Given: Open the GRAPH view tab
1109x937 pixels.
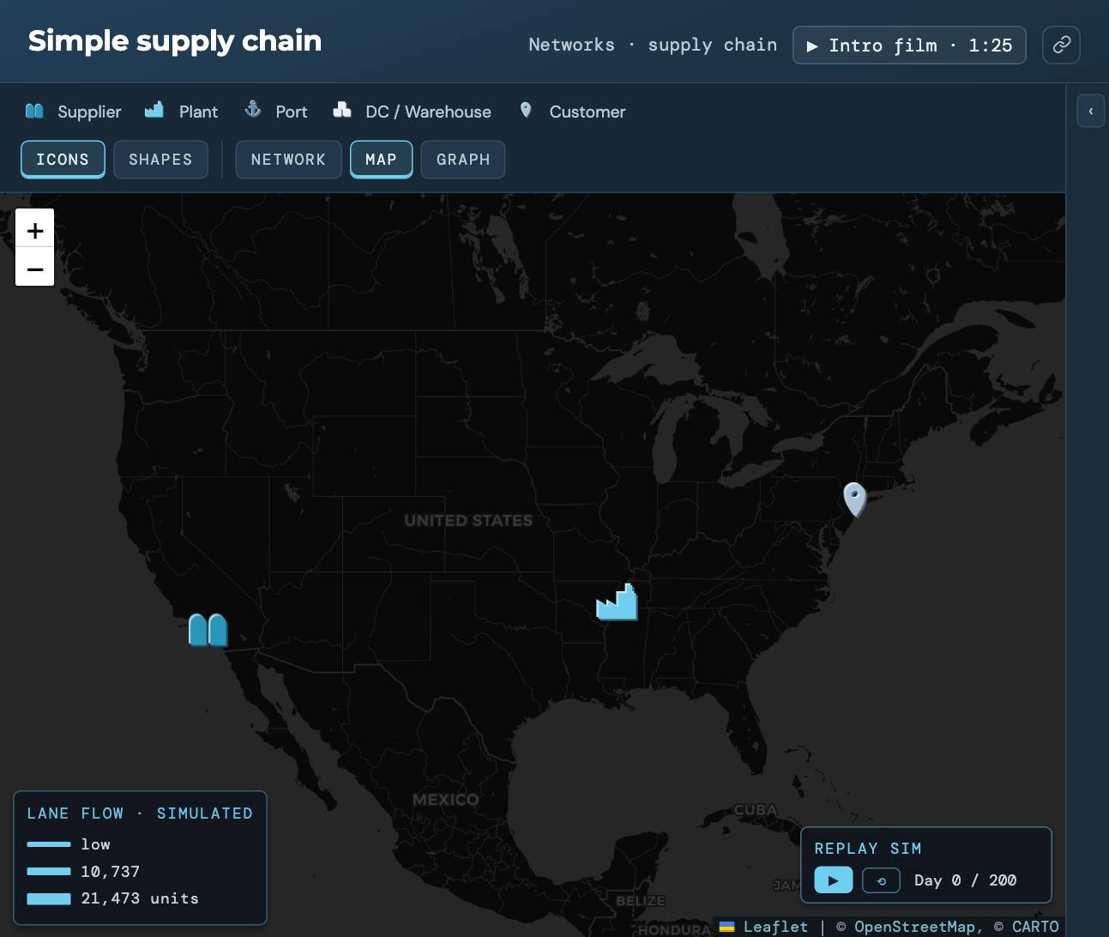Looking at the screenshot, I should (463, 160).
